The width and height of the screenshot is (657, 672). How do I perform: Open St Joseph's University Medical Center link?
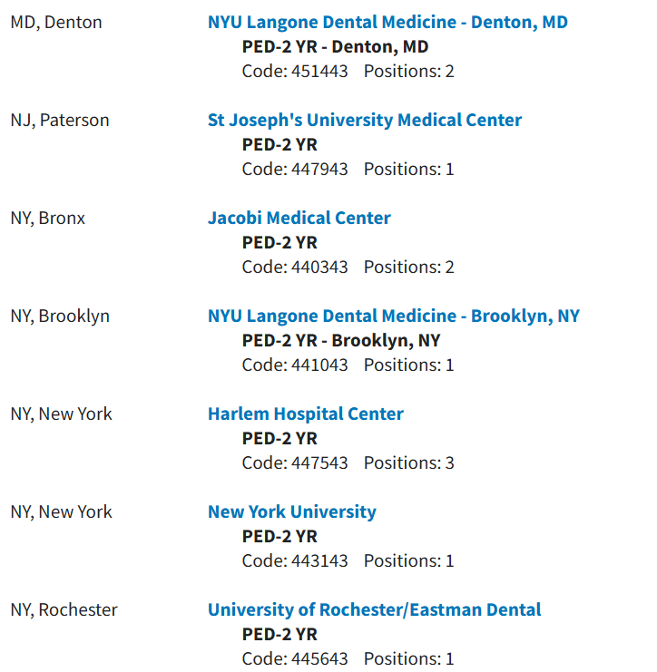365,121
